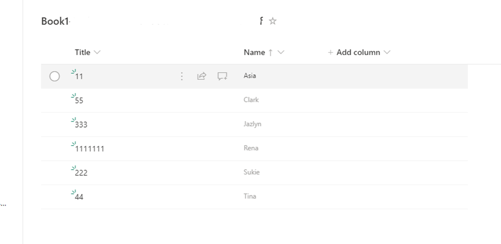Favorite the Book1 list with the star icon
501x244 pixels.
272,21
